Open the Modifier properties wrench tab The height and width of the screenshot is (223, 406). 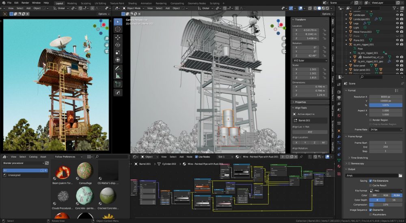339,136
